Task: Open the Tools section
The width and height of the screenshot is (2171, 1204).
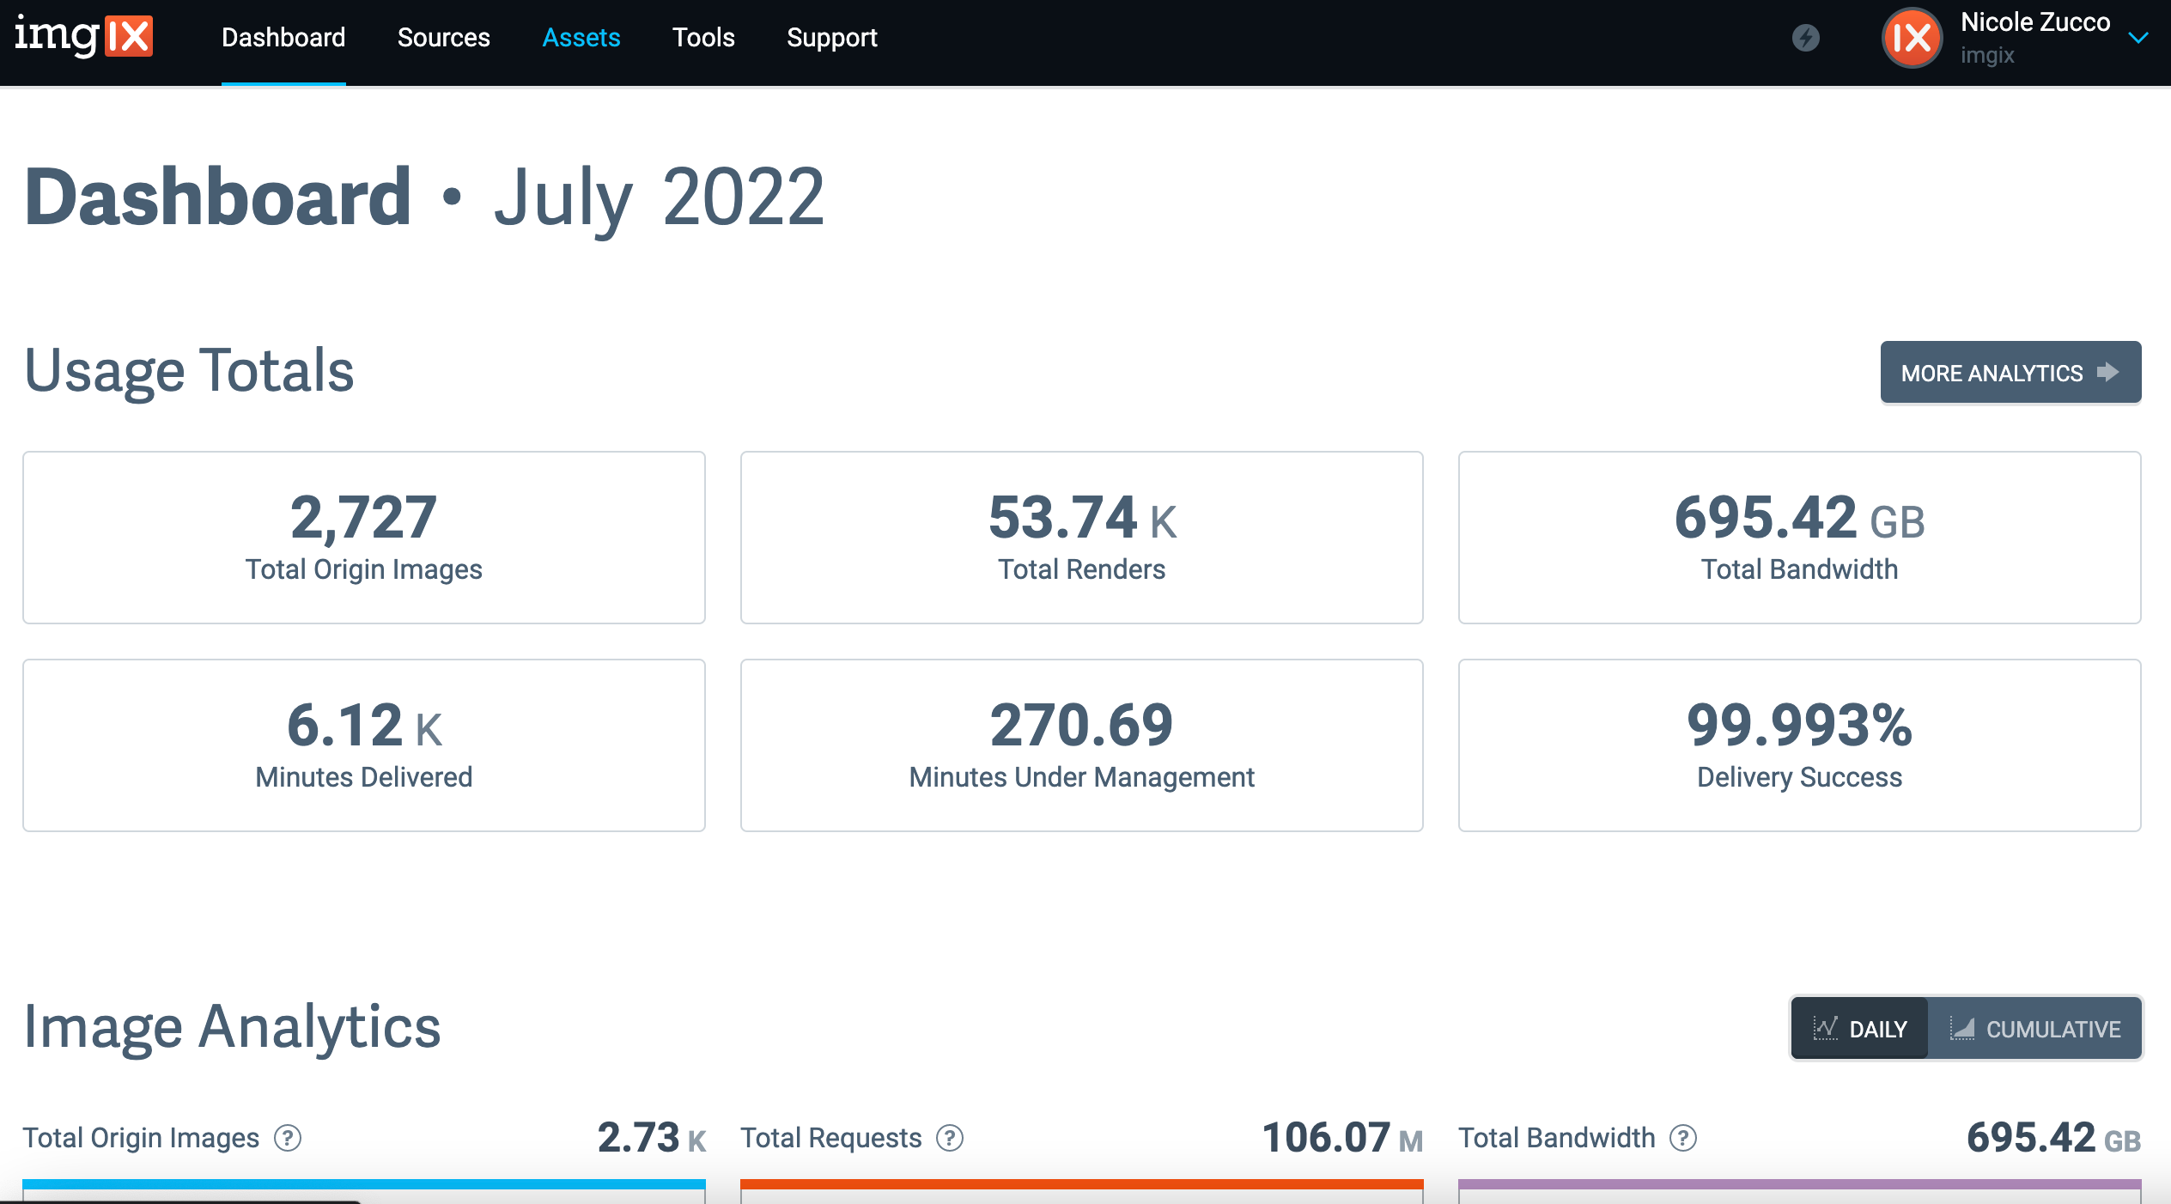Action: coord(703,38)
